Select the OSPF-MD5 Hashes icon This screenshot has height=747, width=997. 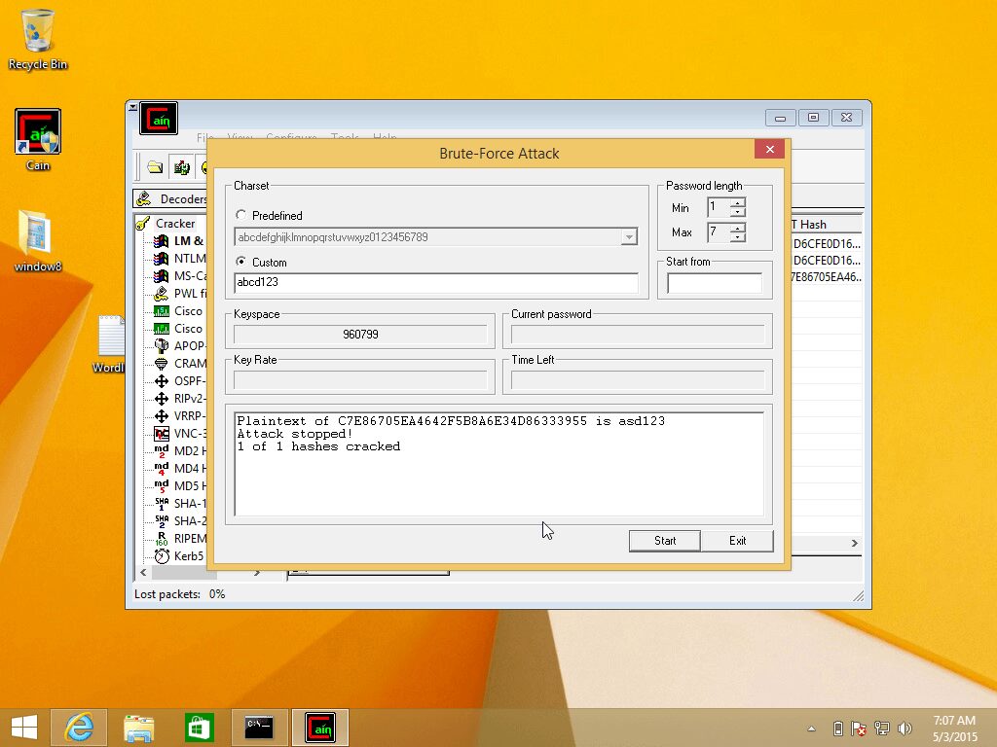point(187,380)
